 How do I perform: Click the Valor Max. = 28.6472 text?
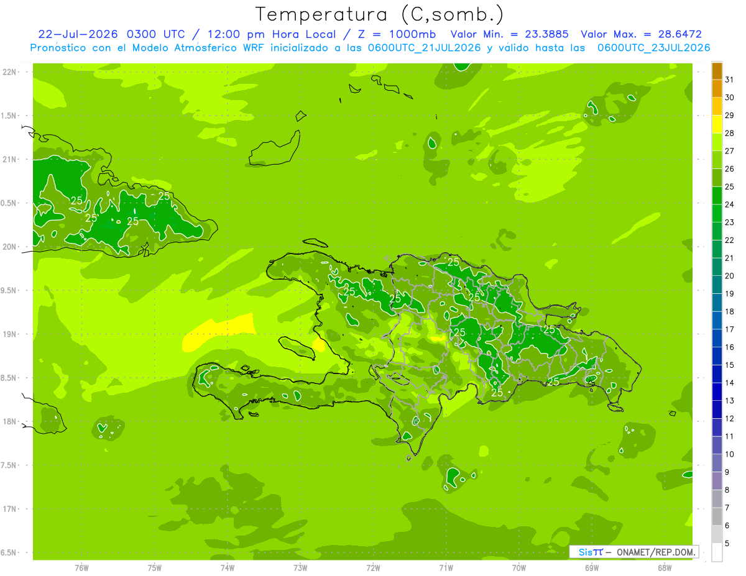click(x=642, y=34)
